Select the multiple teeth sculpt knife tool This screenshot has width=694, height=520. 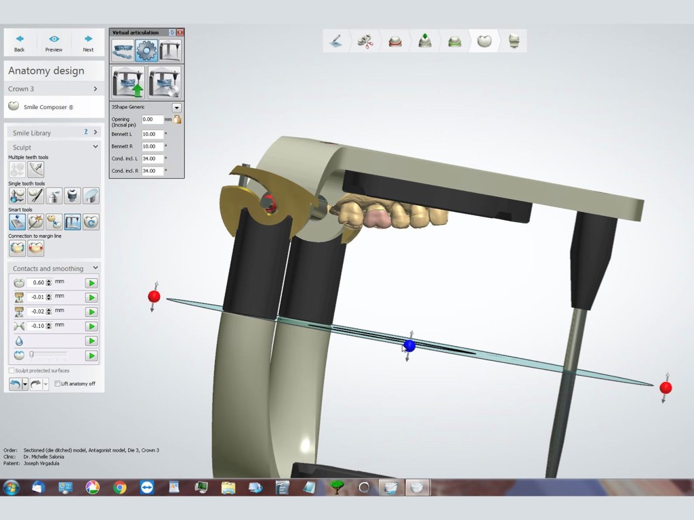(35, 170)
